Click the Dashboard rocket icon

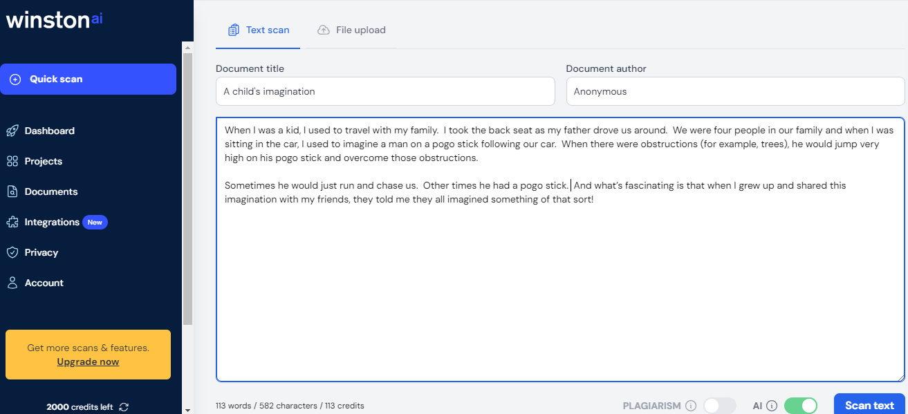(12, 131)
